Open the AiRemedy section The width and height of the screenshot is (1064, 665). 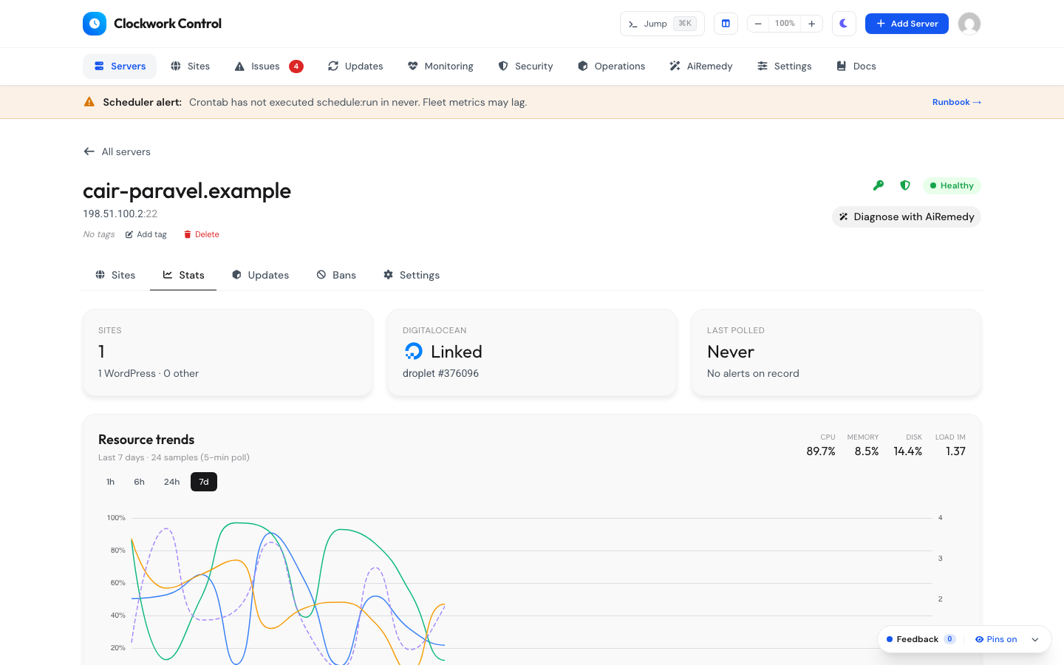701,66
